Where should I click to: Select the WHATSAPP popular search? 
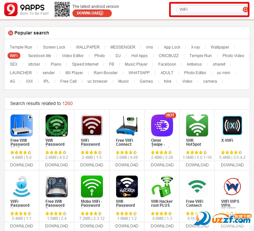[x=139, y=73]
